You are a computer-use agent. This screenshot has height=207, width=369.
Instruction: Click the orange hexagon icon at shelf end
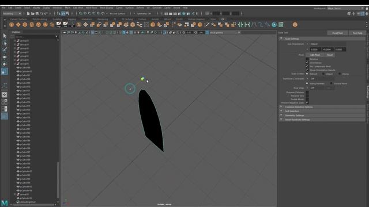tap(295, 25)
